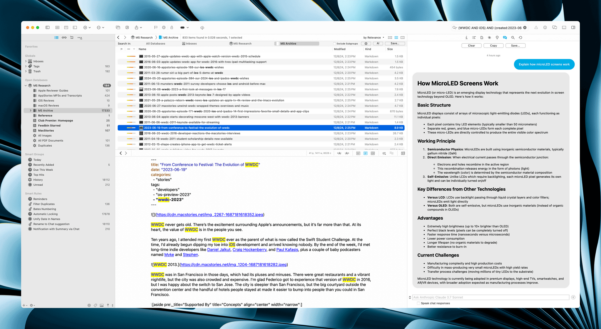
Task: Toggle the chat bubbles toolbar icon
Action: [x=555, y=28]
